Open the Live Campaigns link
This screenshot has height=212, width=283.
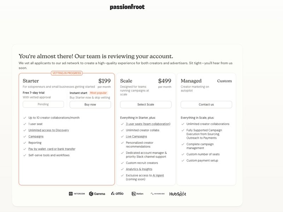click(136, 136)
